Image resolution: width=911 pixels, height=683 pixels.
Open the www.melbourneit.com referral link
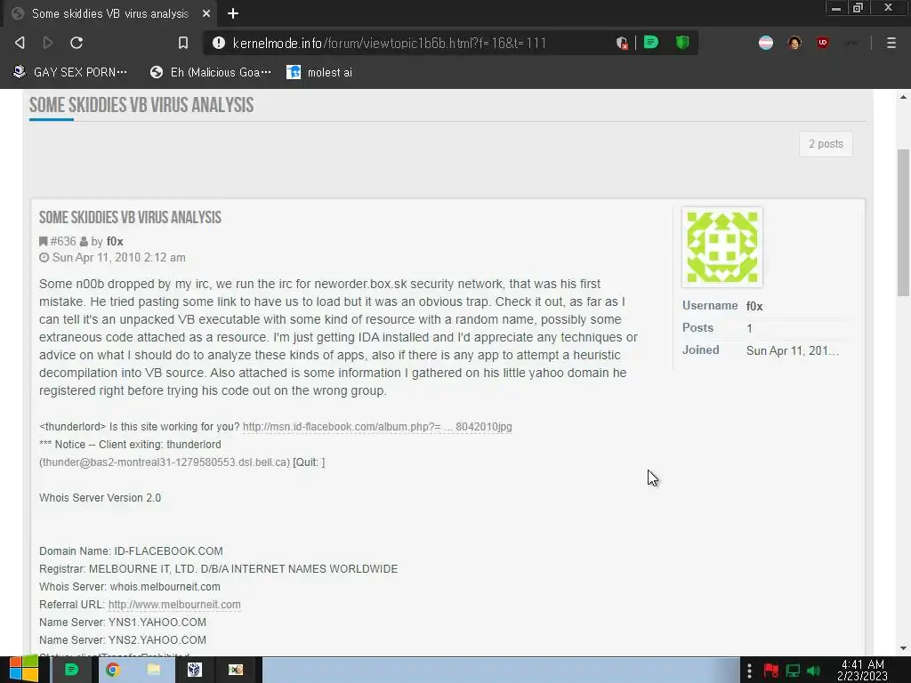click(174, 605)
